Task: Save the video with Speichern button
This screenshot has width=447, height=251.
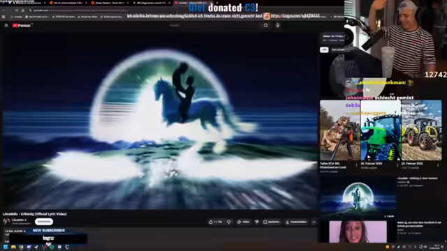Action: click(x=272, y=222)
